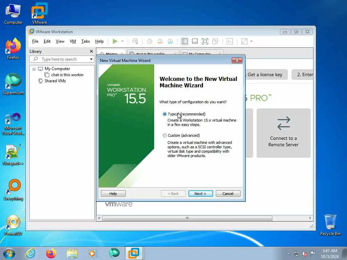The image size is (347, 260).
Task: Click the green Power On play button
Action: pyautogui.click(x=115, y=41)
